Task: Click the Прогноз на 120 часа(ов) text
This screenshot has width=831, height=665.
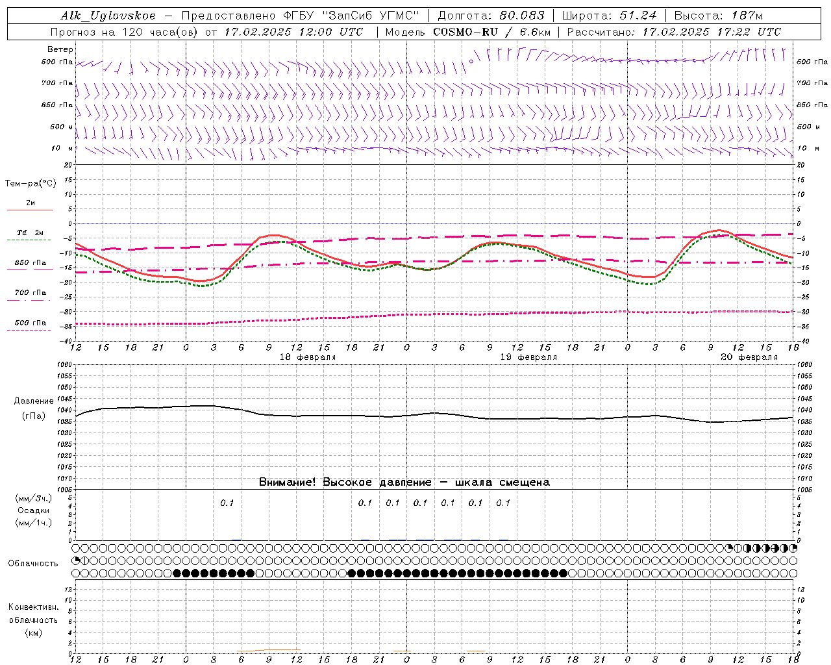Action: pos(125,32)
